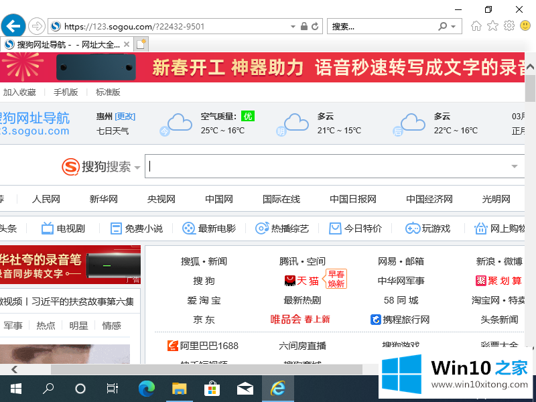Image resolution: width=536 pixels, height=402 pixels.
Task: Open 聚划算 link
Action: coord(498,281)
